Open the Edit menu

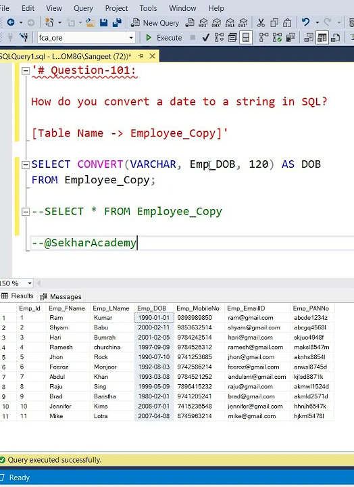point(28,8)
